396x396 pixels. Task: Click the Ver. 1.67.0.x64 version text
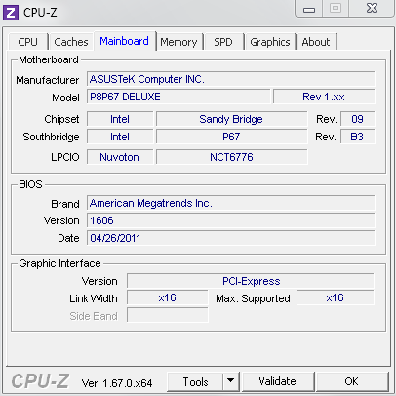[117, 383]
